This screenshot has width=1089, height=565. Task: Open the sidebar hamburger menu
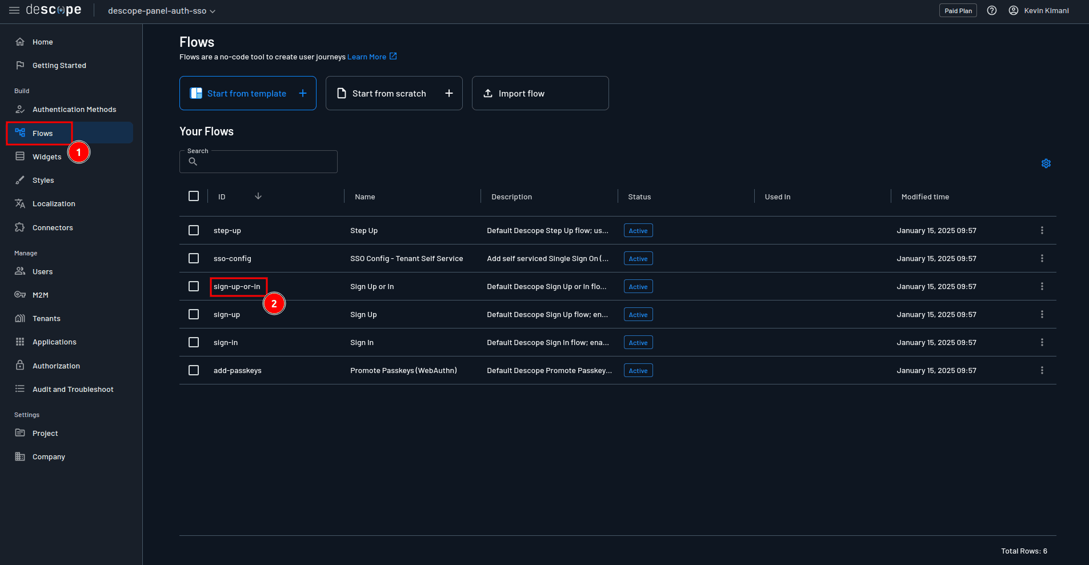coord(14,10)
